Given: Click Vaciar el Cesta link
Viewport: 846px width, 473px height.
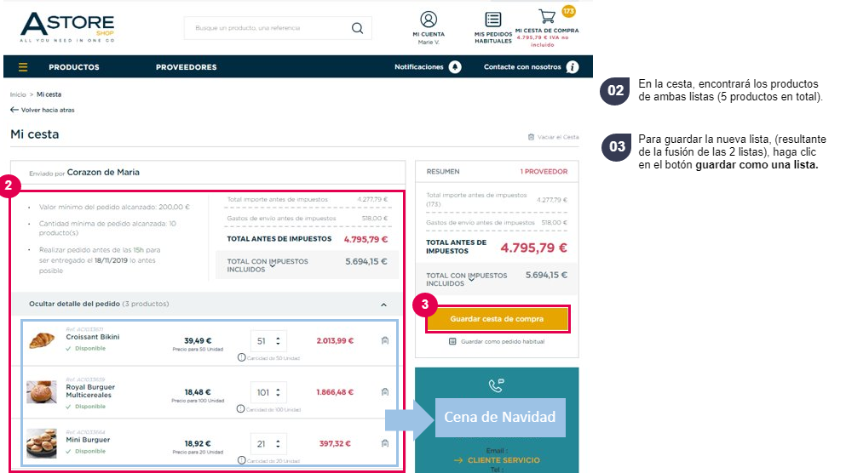Looking at the screenshot, I should [553, 137].
